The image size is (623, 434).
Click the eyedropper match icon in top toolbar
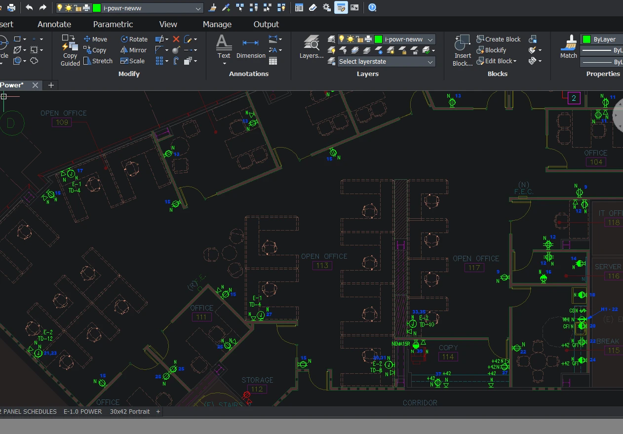tap(226, 7)
